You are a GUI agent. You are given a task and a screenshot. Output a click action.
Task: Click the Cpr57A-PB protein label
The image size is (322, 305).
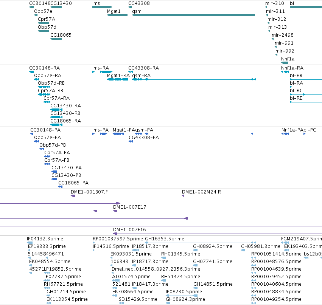[x=57, y=160]
